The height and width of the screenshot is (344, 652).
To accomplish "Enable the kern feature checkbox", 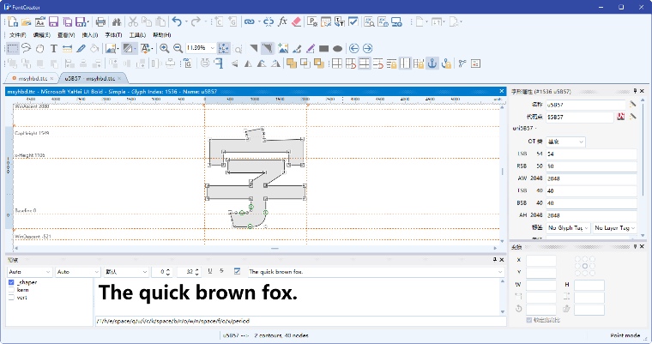I will [11, 290].
